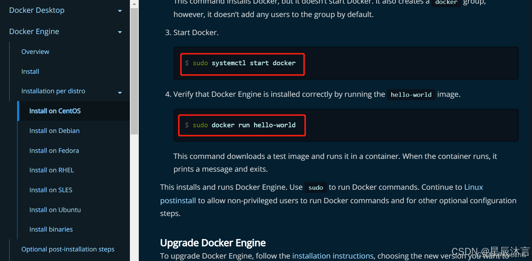Open the Overview page link
532x261 pixels.
pyautogui.click(x=35, y=51)
